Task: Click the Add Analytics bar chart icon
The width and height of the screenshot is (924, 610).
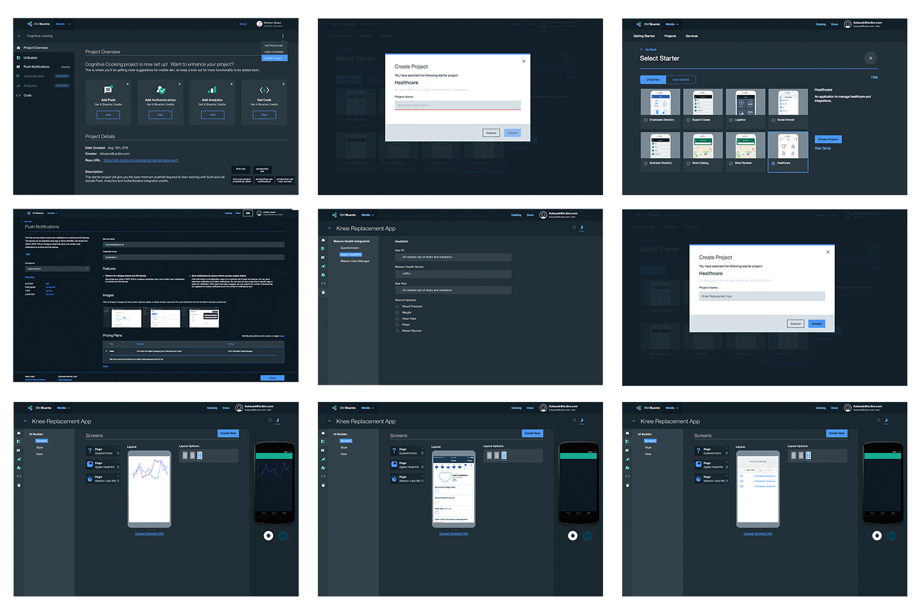Action: (212, 90)
